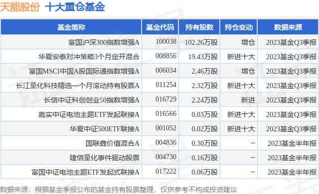This screenshot has height=194, width=319.
Task: Click fund name 长信中证科创创业50指数增强A
Action: click(92, 100)
